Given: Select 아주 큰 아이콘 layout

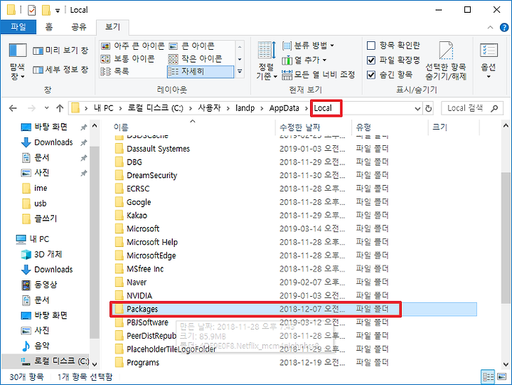Looking at the screenshot, I should [132, 46].
